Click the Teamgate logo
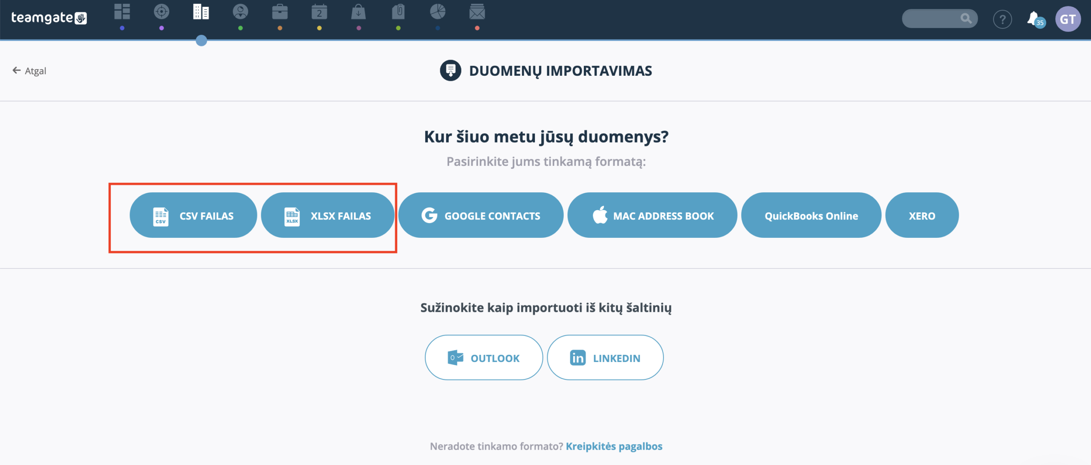1091x465 pixels. click(x=49, y=18)
